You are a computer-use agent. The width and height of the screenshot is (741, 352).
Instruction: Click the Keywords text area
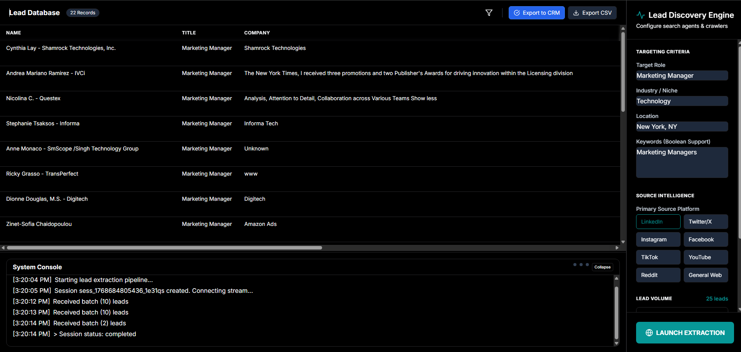coord(681,162)
